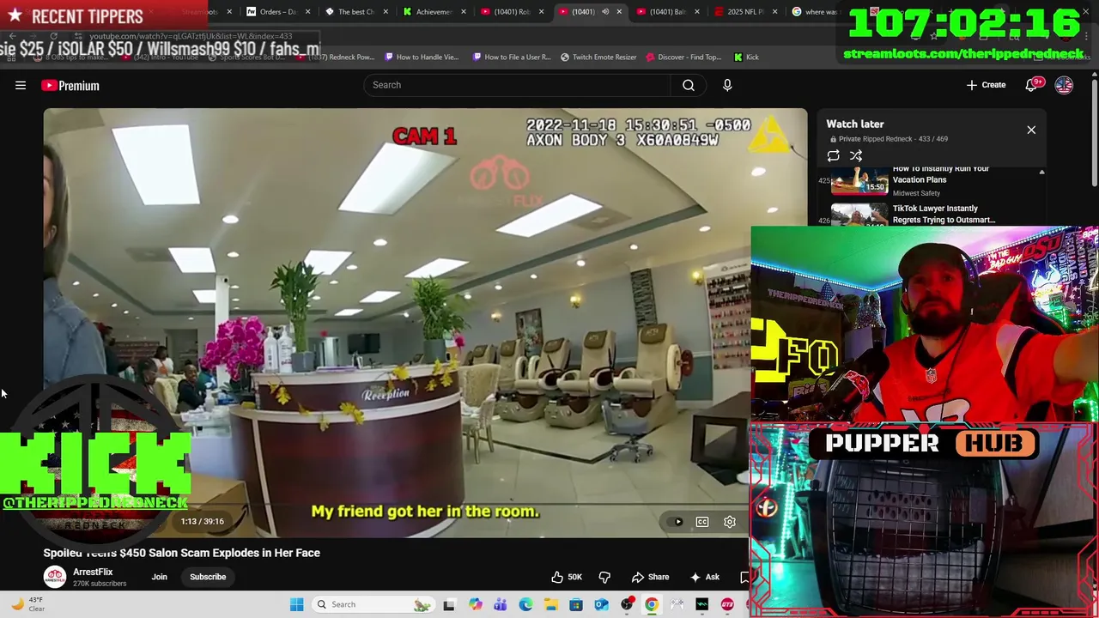Viewport: 1099px width, 618px height.
Task: Open video player settings gear
Action: 730,522
